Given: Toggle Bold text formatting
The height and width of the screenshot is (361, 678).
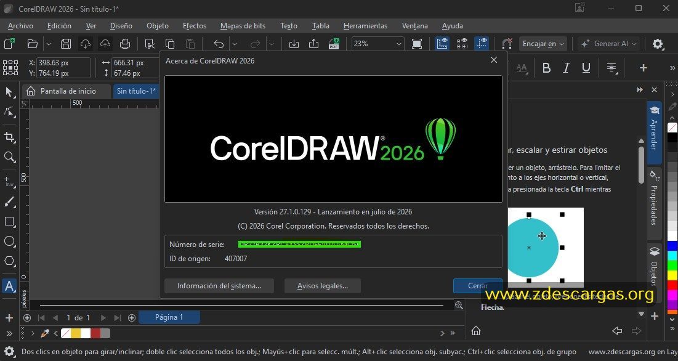Looking at the screenshot, I should tap(547, 68).
